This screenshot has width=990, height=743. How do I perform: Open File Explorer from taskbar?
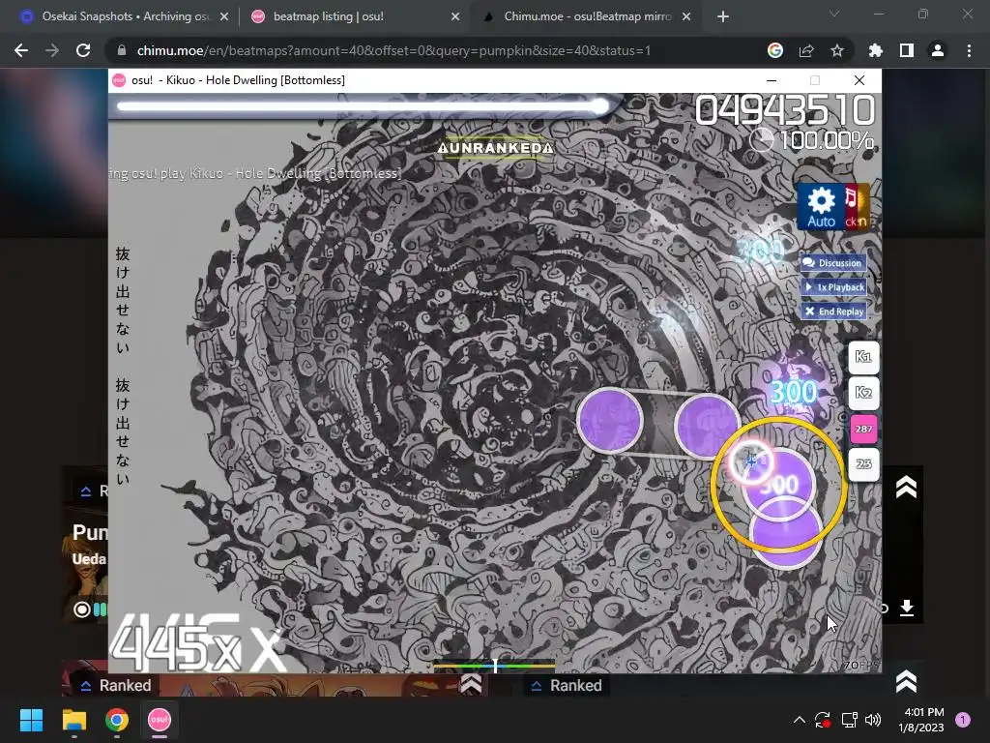coord(73,720)
